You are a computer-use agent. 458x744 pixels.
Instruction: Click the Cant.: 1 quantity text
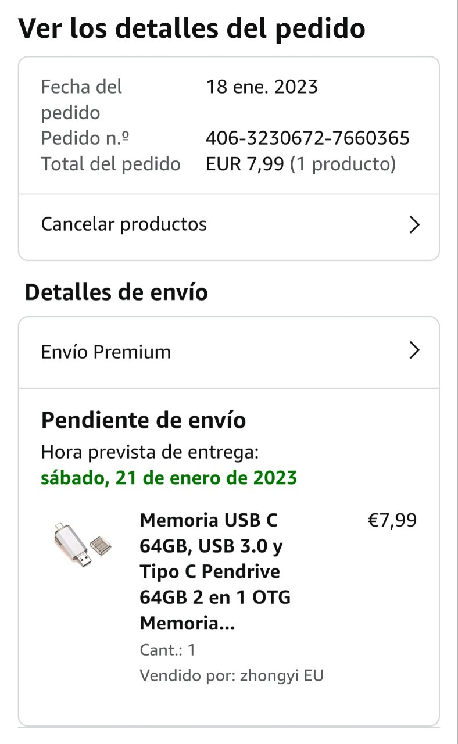(x=168, y=649)
